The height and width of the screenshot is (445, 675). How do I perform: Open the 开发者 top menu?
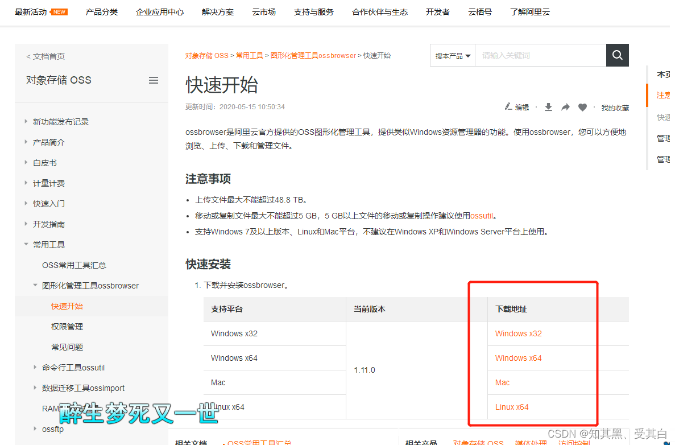click(x=438, y=12)
